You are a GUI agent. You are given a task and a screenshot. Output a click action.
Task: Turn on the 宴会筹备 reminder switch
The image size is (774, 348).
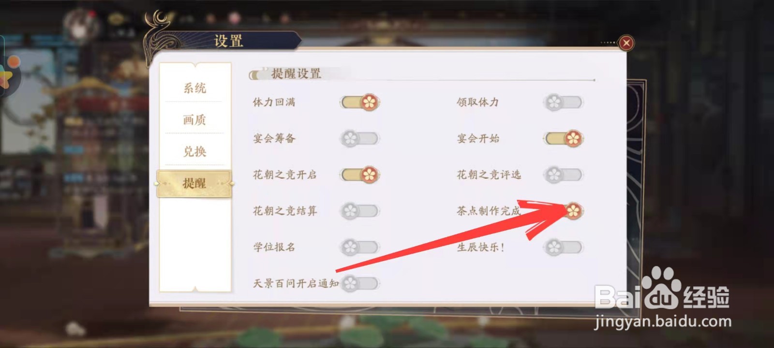coord(360,138)
